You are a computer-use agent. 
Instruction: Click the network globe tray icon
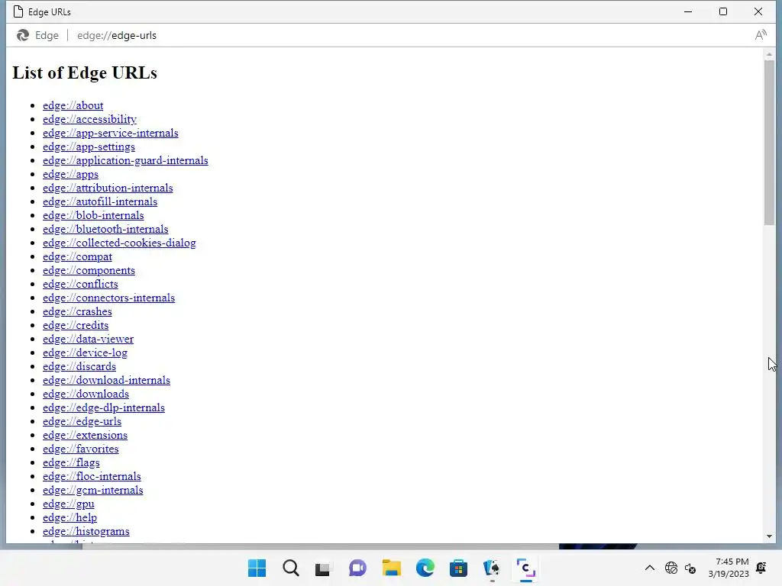click(x=671, y=568)
